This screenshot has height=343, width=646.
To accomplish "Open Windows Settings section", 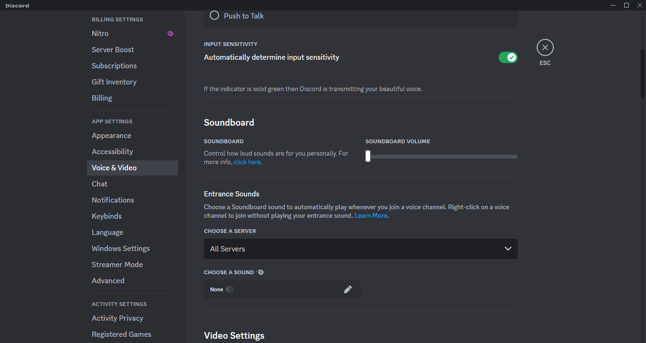I will [x=133, y=249].
